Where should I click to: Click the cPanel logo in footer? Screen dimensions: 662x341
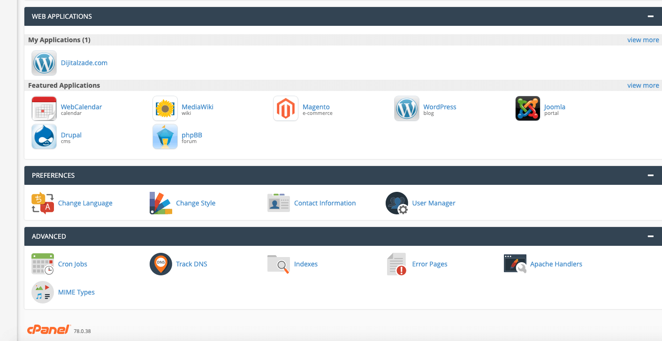click(x=48, y=329)
